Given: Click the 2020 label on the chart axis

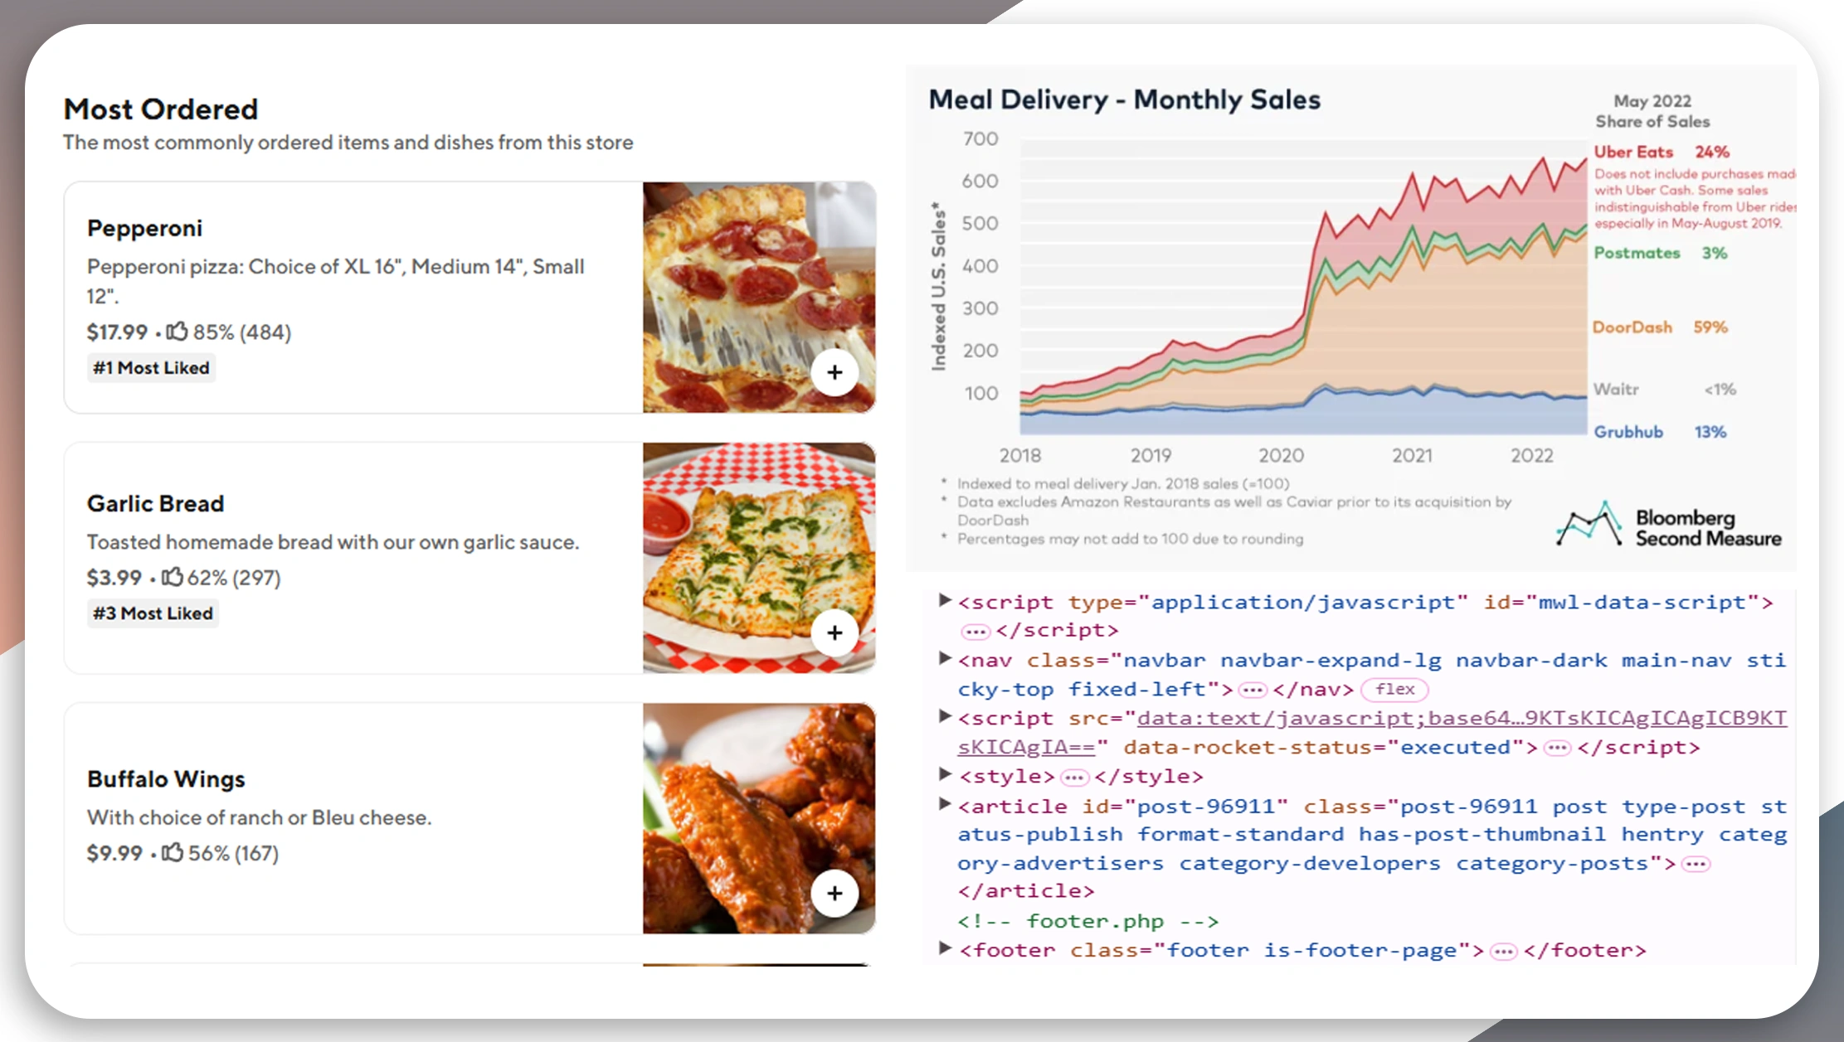Looking at the screenshot, I should tap(1281, 455).
